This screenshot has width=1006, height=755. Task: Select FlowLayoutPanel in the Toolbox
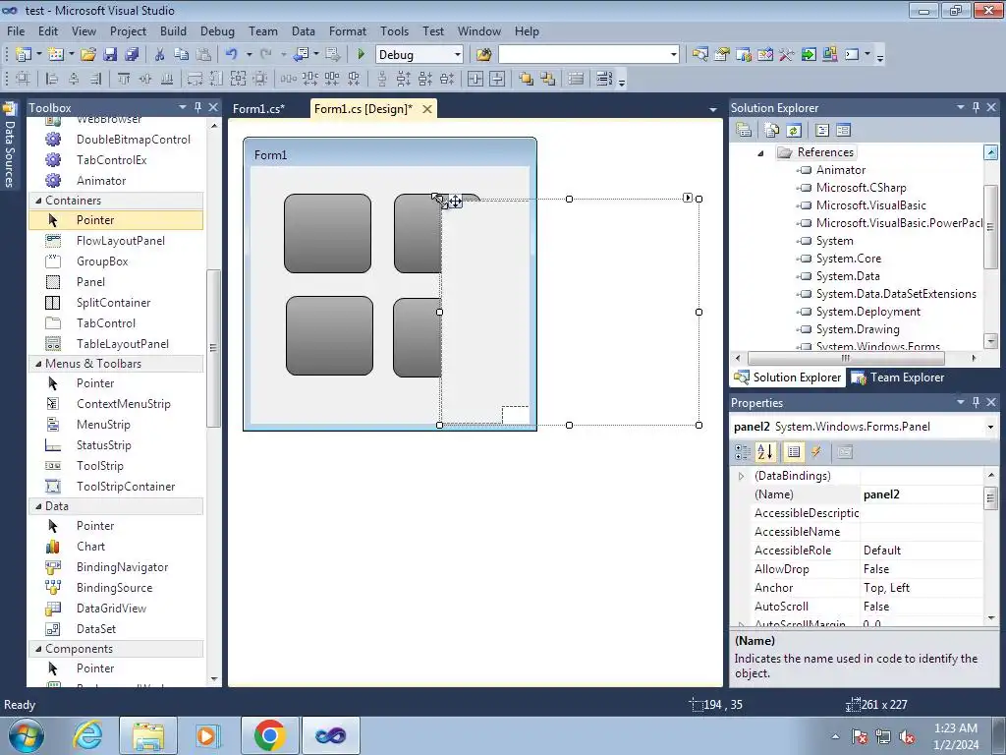[x=121, y=241]
